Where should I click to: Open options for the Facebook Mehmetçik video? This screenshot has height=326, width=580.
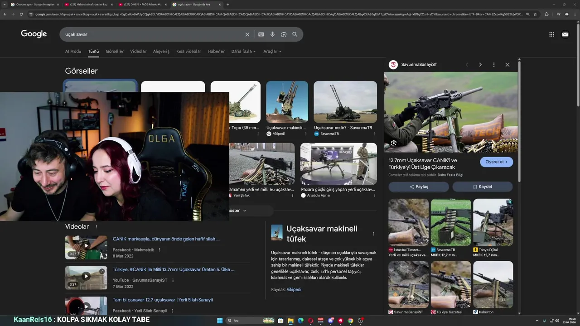[x=159, y=250]
